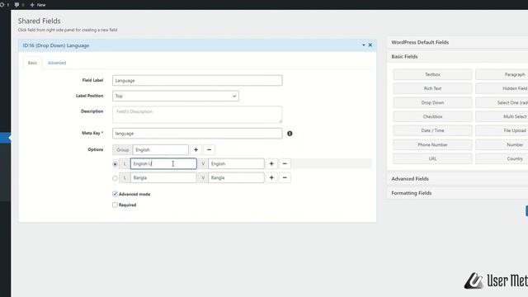This screenshot has width=528, height=297.
Task: Add a File Upload field
Action: 502,130
